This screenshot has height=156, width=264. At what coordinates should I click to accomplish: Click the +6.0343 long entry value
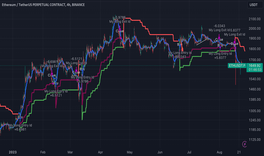click(180, 57)
